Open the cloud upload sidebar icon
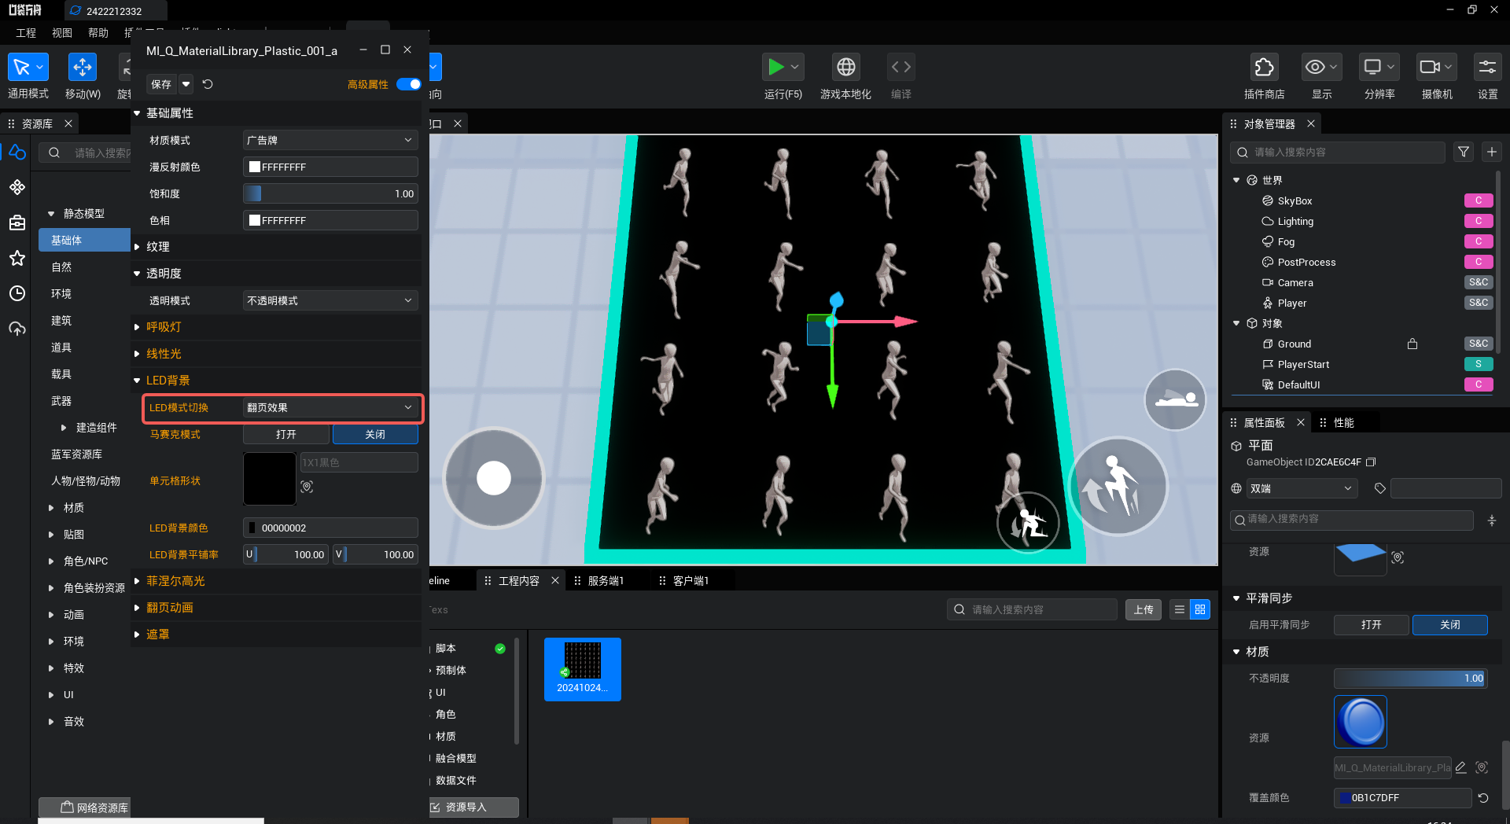1510x824 pixels. click(x=17, y=329)
